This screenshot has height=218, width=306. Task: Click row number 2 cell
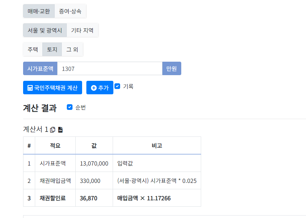click(29, 180)
